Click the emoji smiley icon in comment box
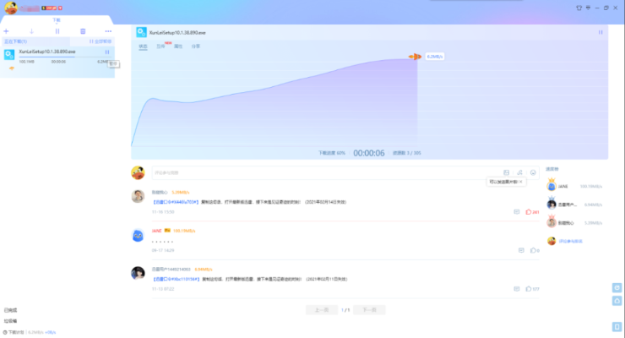 533,172
